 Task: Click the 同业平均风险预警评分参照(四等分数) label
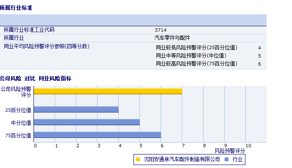47,46
